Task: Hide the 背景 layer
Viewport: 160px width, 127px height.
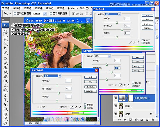Action: point(115,114)
